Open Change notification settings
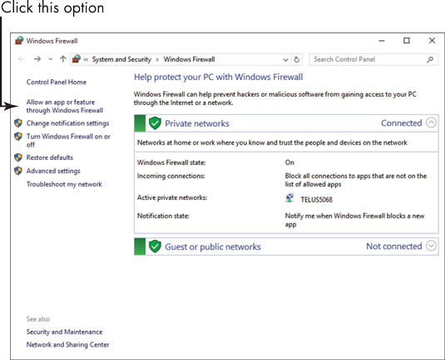This screenshot has width=445, height=360. [67, 123]
